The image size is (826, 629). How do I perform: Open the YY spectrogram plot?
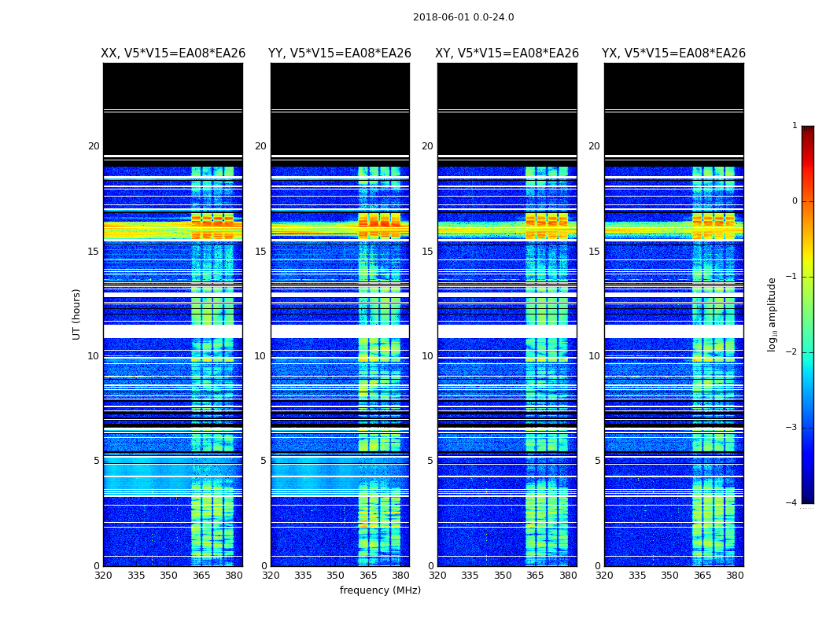click(340, 314)
